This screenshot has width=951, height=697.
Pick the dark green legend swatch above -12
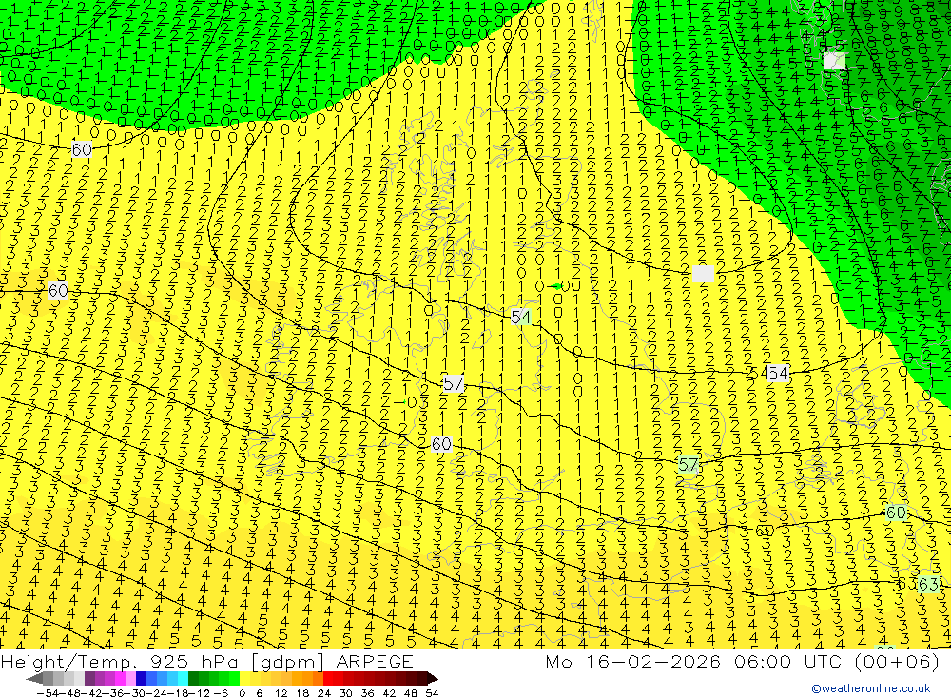193,678
